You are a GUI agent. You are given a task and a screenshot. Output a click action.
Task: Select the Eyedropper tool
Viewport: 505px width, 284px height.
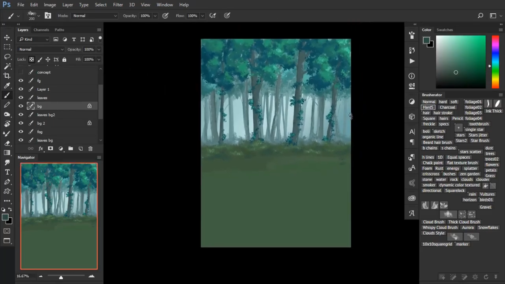pyautogui.click(x=7, y=86)
